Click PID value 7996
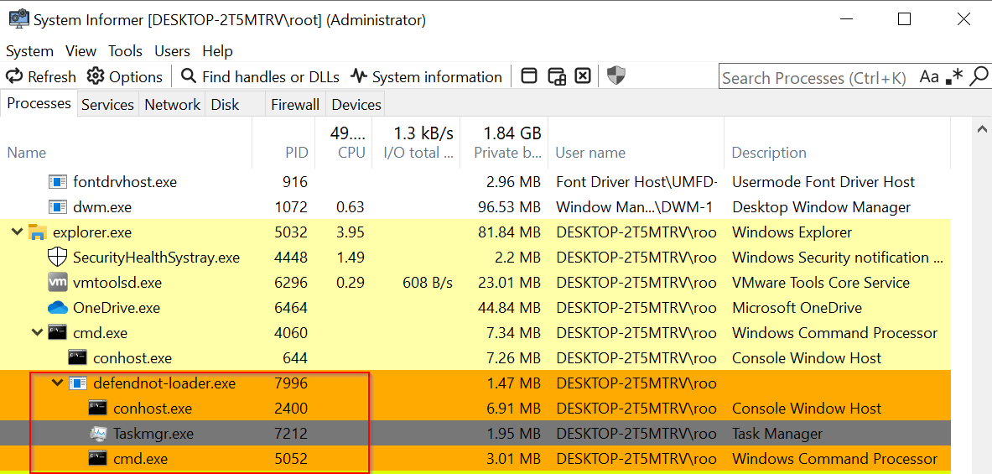 (x=292, y=383)
